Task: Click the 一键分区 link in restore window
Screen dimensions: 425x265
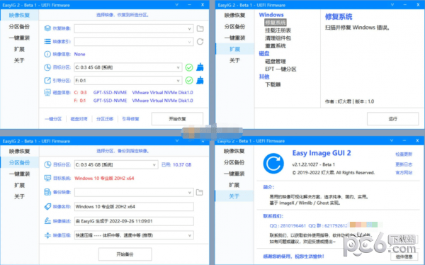Action: click(53, 119)
